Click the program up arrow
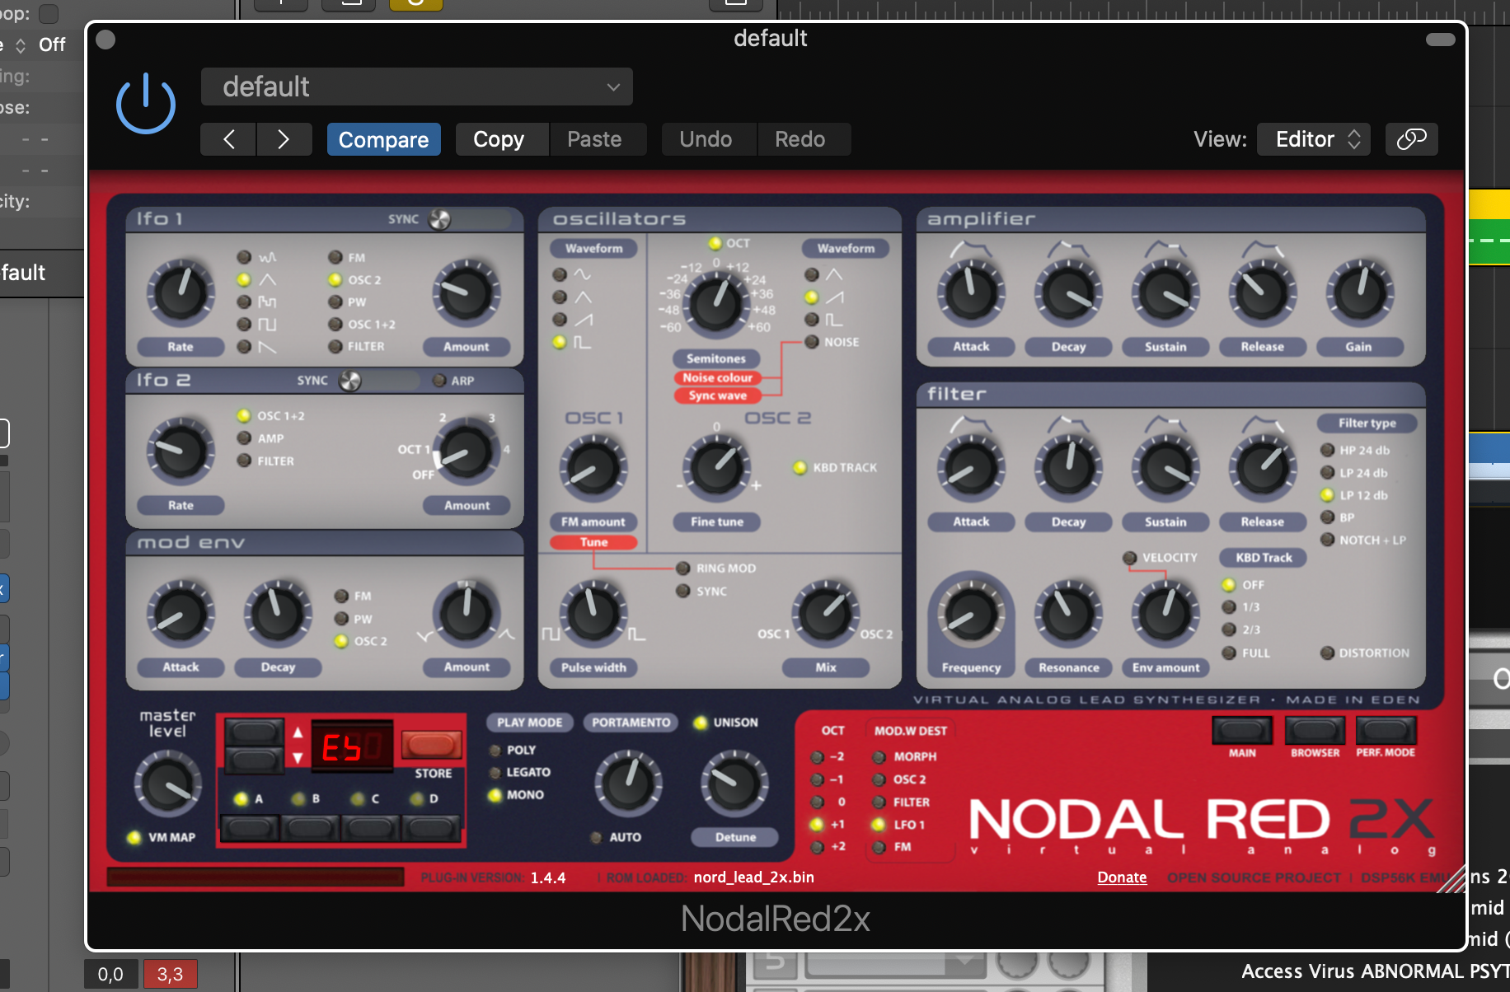The height and width of the screenshot is (992, 1510). point(298,733)
